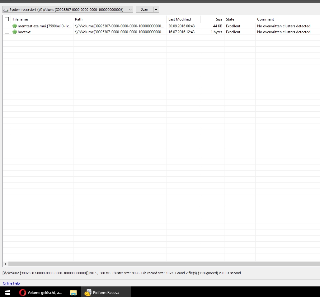Image resolution: width=320 pixels, height=297 pixels.
Task: Open Windows Start menu
Action: pyautogui.click(x=7, y=293)
